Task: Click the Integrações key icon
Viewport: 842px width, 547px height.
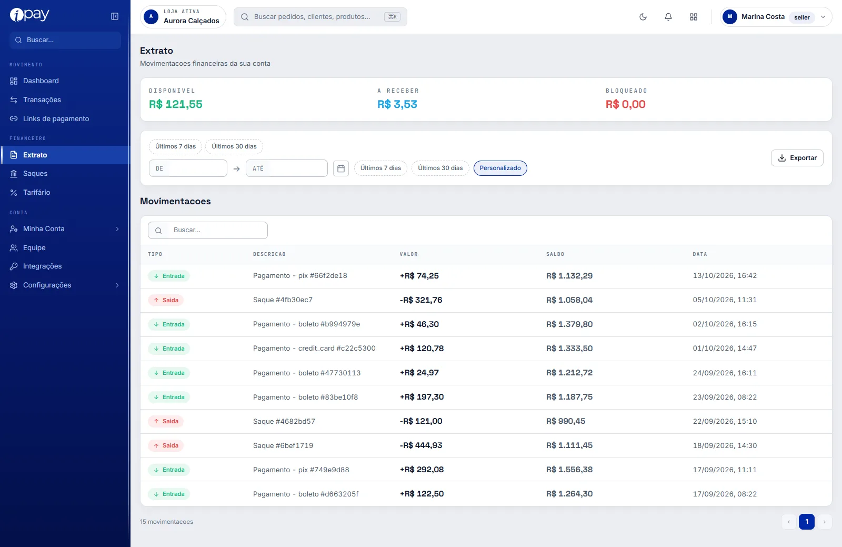Action: 14,266
